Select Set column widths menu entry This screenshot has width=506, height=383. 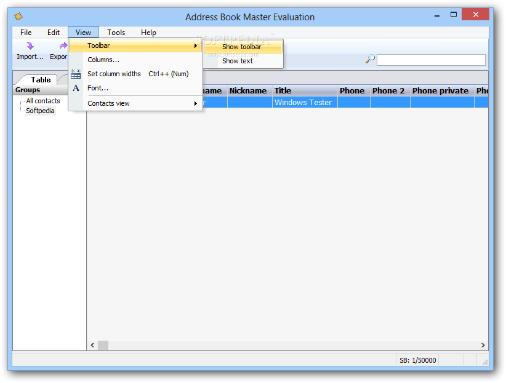135,74
